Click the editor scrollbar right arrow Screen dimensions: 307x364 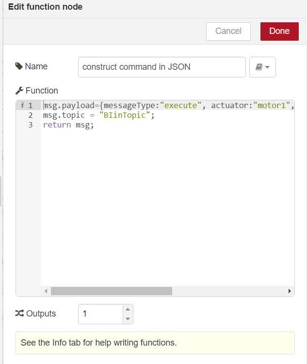[290, 291]
